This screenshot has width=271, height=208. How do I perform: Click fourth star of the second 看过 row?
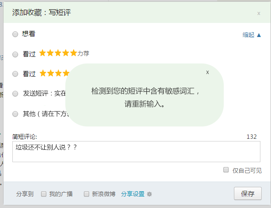66,73
